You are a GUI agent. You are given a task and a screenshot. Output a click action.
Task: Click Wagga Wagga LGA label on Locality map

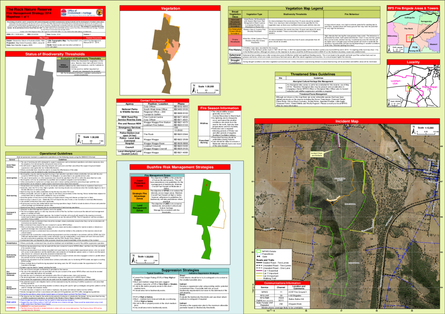(x=429, y=88)
